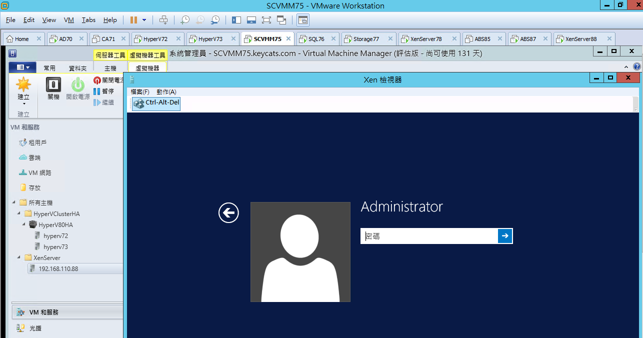Screen dimensions: 643x338
Task: Open 動作(A) menu in Xen viewer
Action: point(166,91)
